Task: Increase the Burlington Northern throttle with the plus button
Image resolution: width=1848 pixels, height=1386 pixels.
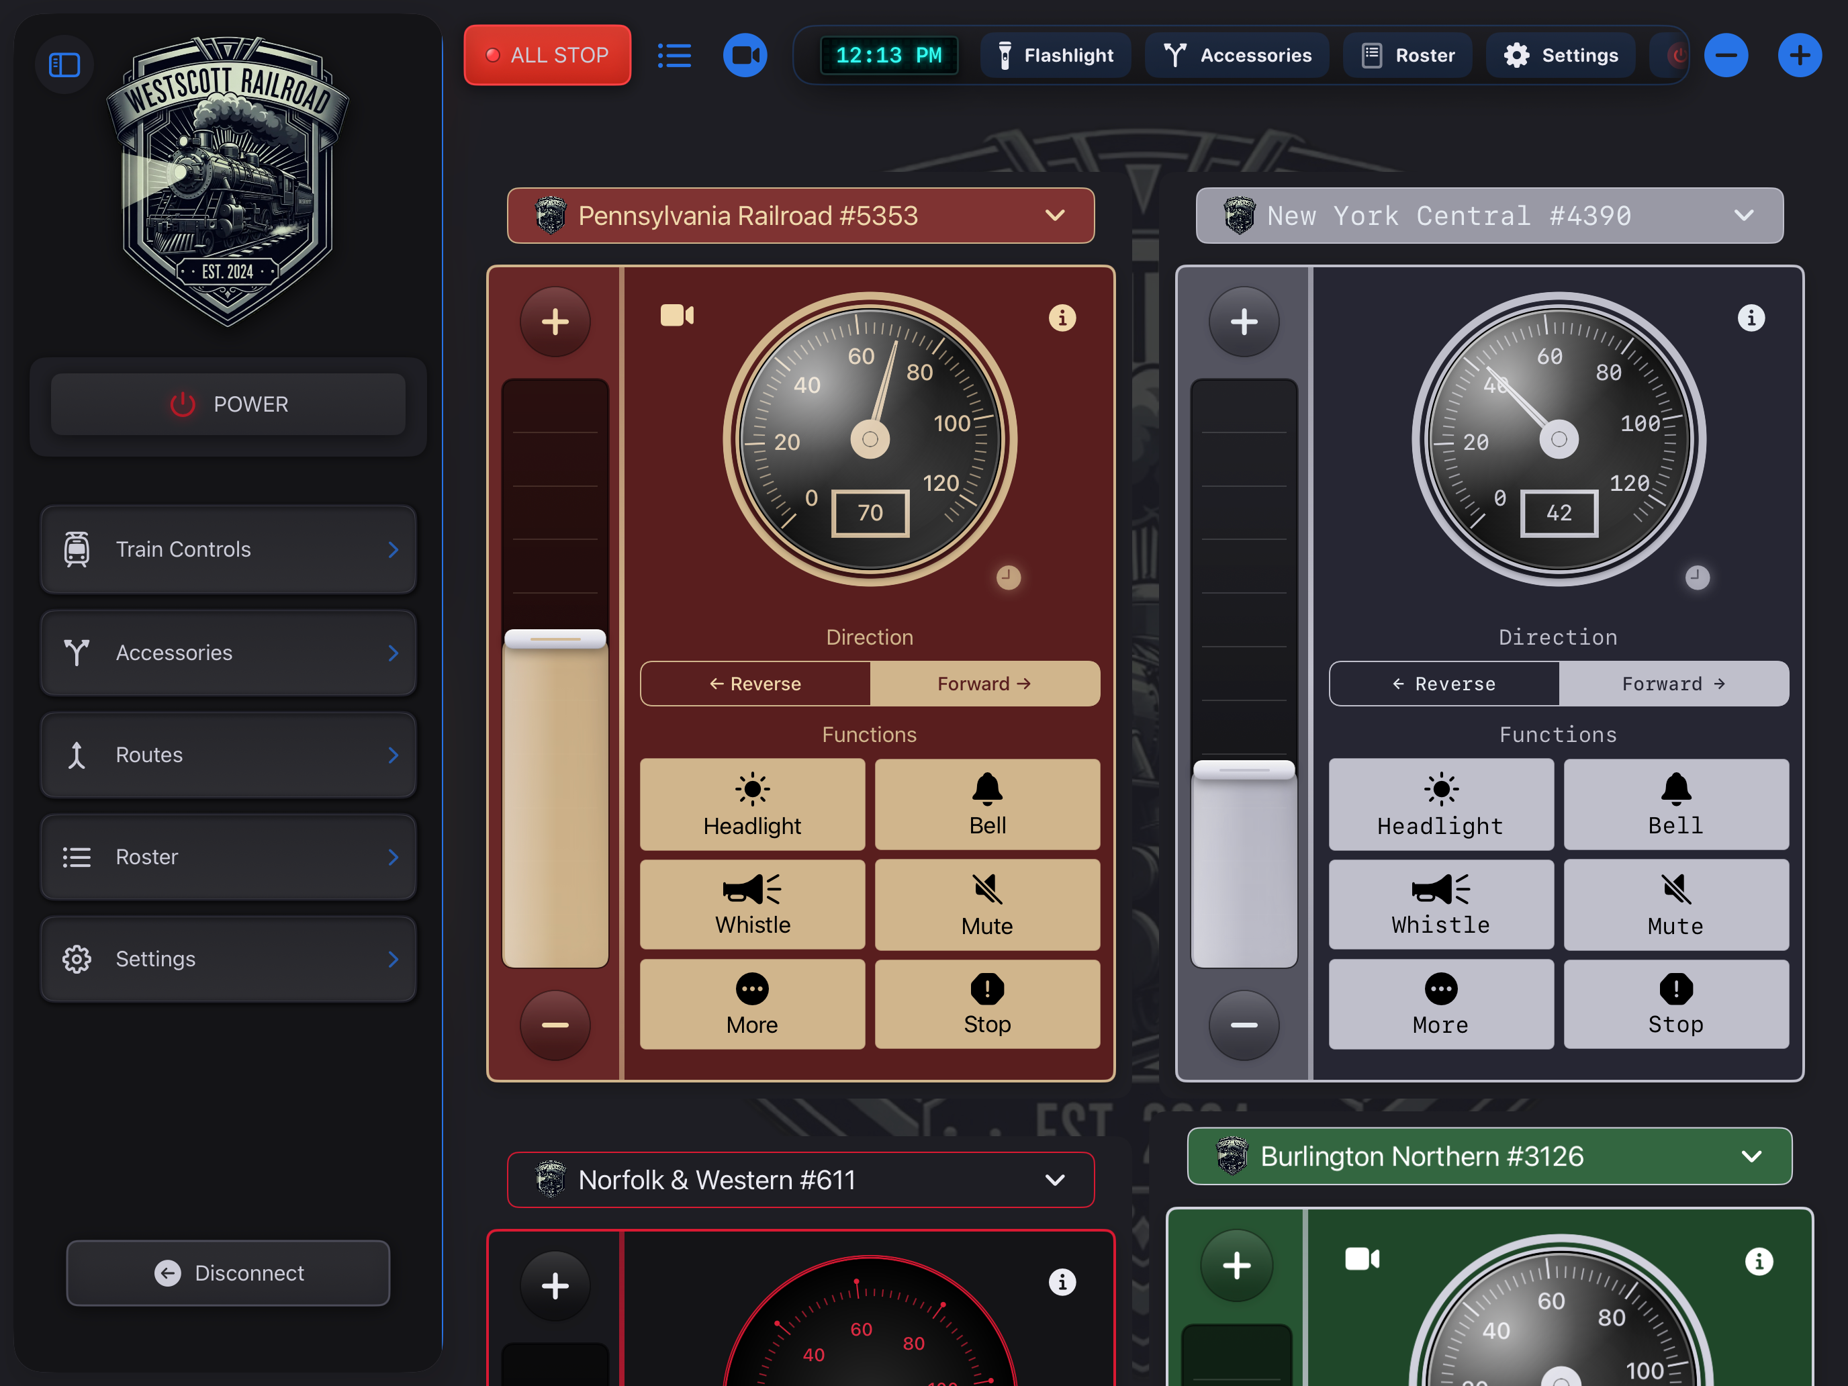Action: pos(1236,1266)
